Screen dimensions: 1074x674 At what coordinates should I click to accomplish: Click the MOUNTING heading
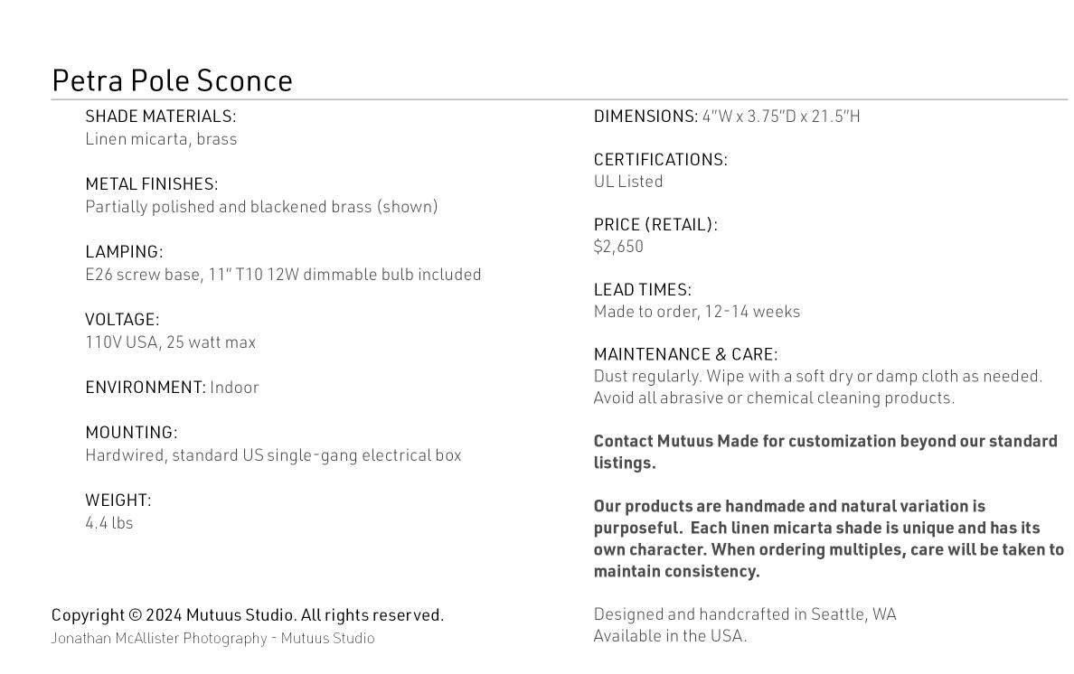131,433
